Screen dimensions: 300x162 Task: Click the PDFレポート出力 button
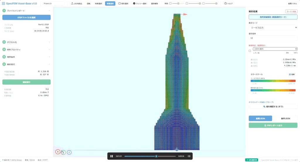pyautogui.click(x=273, y=125)
